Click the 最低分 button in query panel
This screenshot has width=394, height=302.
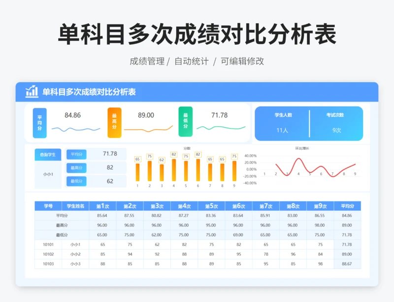[76, 181]
